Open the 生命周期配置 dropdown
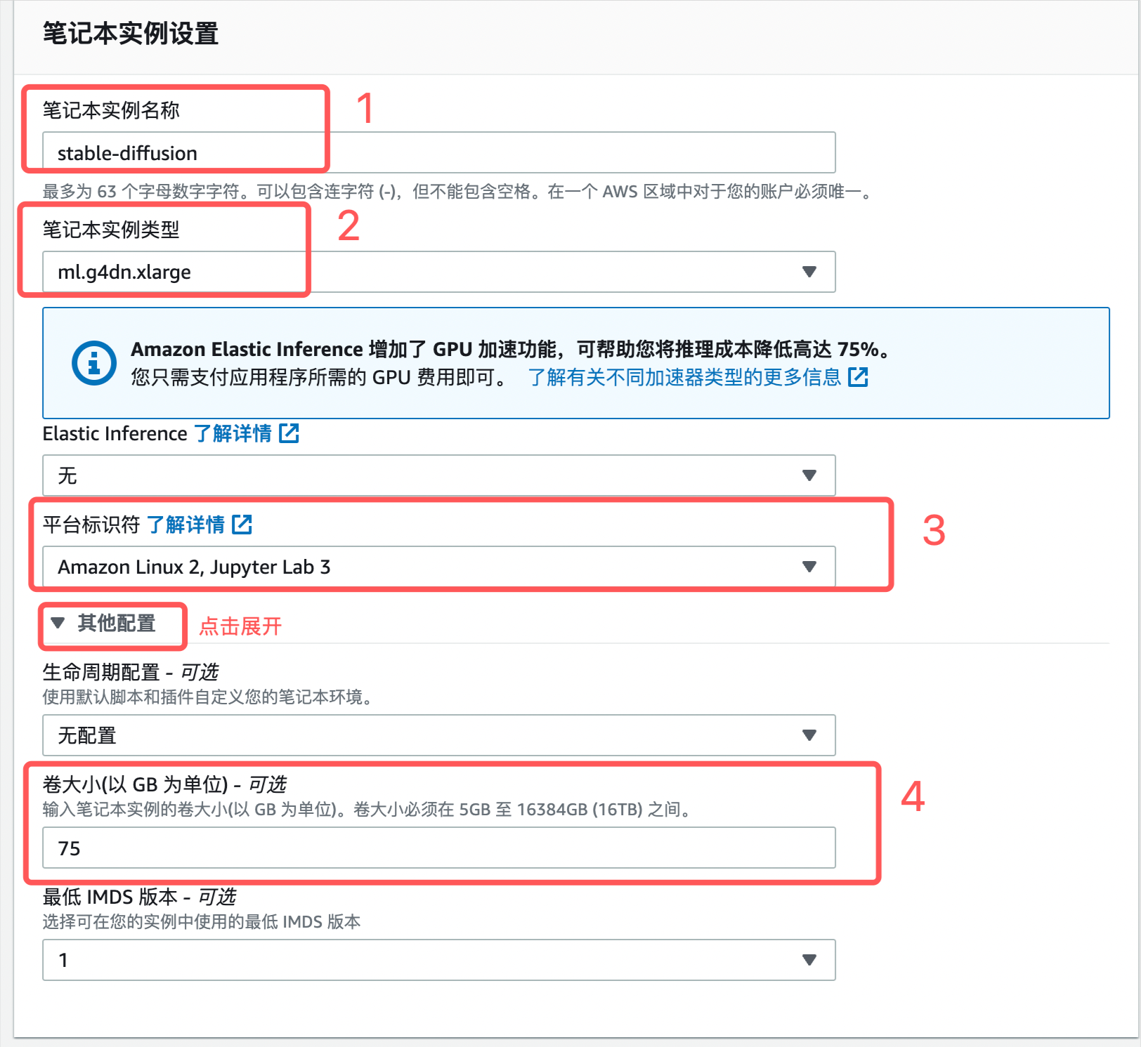This screenshot has height=1047, width=1141. [x=439, y=735]
